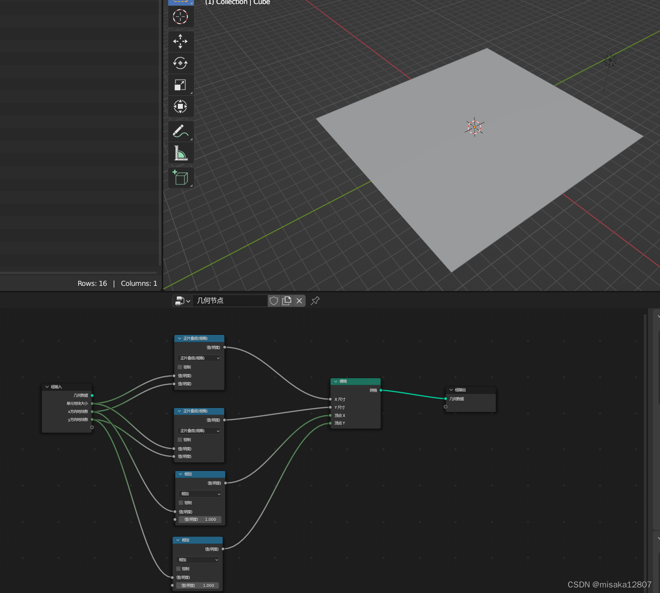This screenshot has width=660, height=593.
Task: Collapse the top 正片叠底 multiply node
Action: tap(179, 338)
